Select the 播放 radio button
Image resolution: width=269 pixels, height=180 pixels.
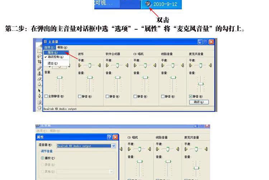(43, 158)
